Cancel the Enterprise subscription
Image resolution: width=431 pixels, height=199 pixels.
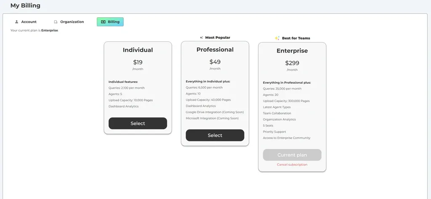click(x=292, y=165)
